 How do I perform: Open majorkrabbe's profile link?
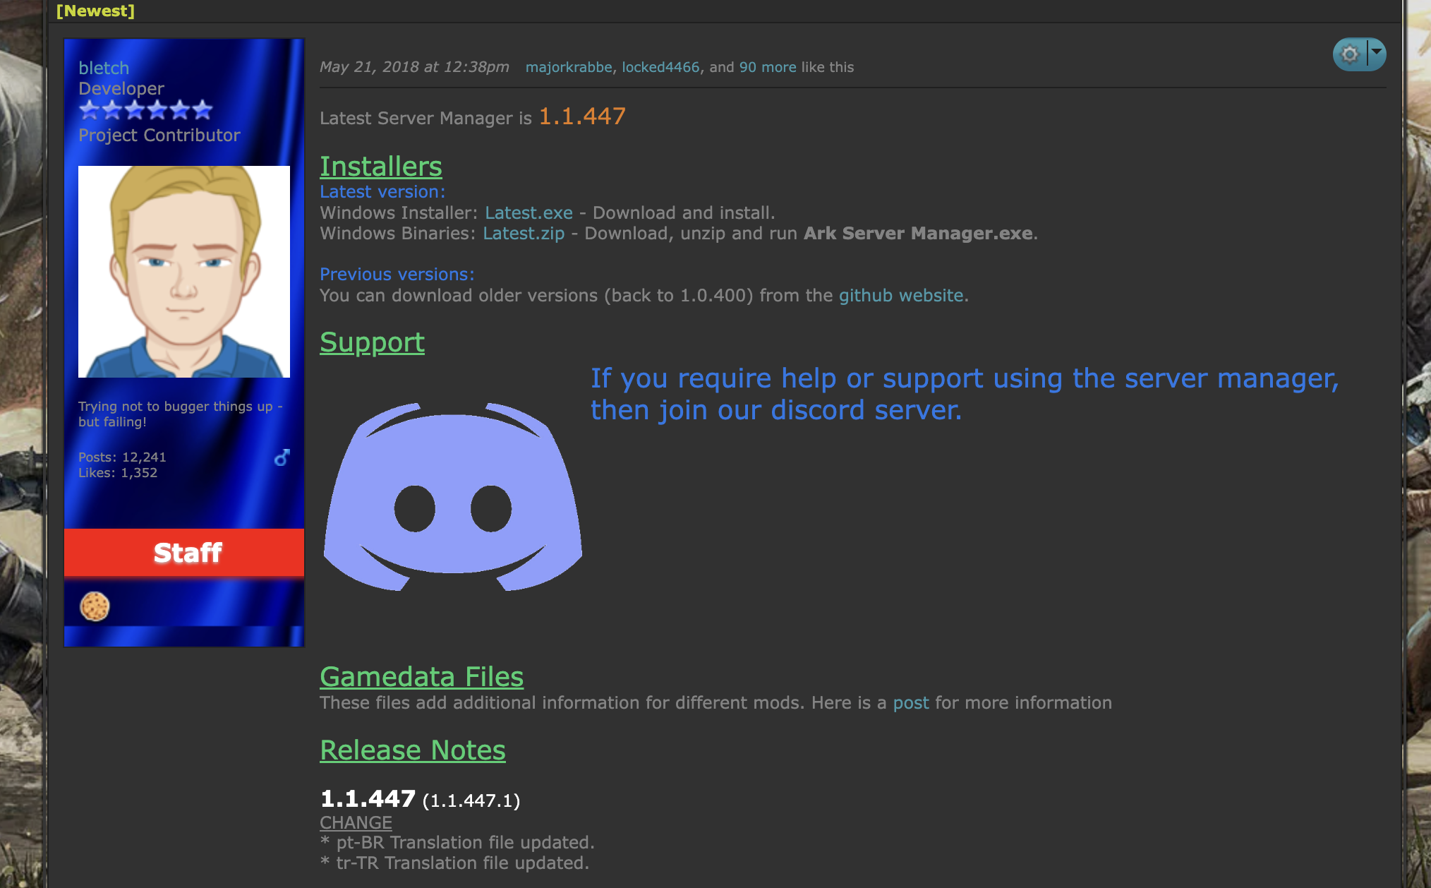pyautogui.click(x=569, y=67)
